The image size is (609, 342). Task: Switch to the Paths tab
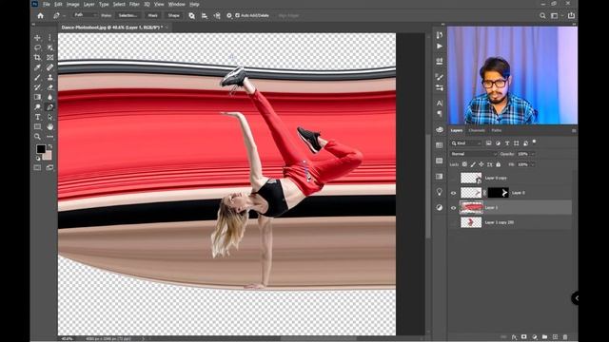point(497,130)
